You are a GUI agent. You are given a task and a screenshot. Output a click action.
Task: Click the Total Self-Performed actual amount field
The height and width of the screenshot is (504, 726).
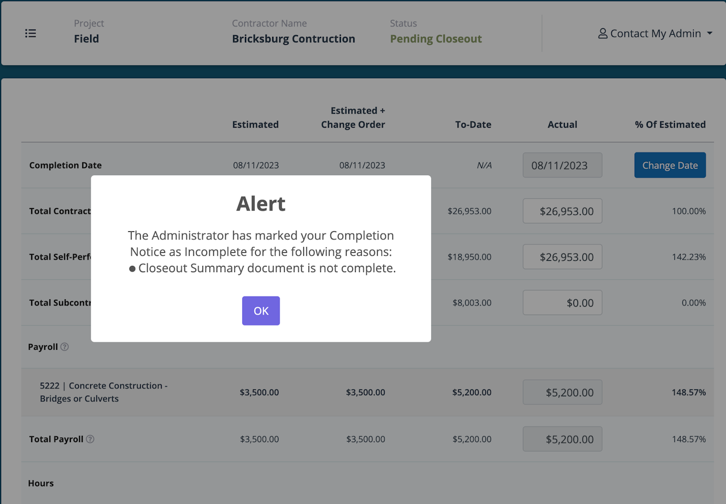coord(562,257)
